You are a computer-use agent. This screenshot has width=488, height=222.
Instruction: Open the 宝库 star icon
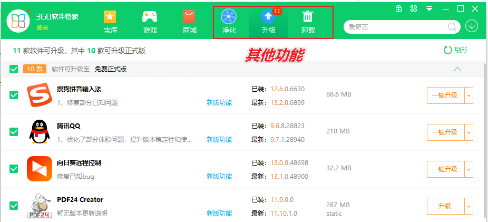click(110, 17)
